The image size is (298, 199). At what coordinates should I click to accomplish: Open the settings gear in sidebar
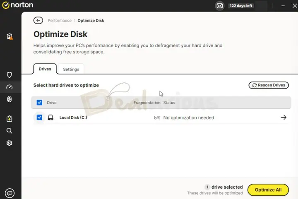(9, 143)
